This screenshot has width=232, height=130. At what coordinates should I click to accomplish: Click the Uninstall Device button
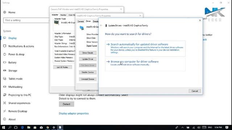88,79
